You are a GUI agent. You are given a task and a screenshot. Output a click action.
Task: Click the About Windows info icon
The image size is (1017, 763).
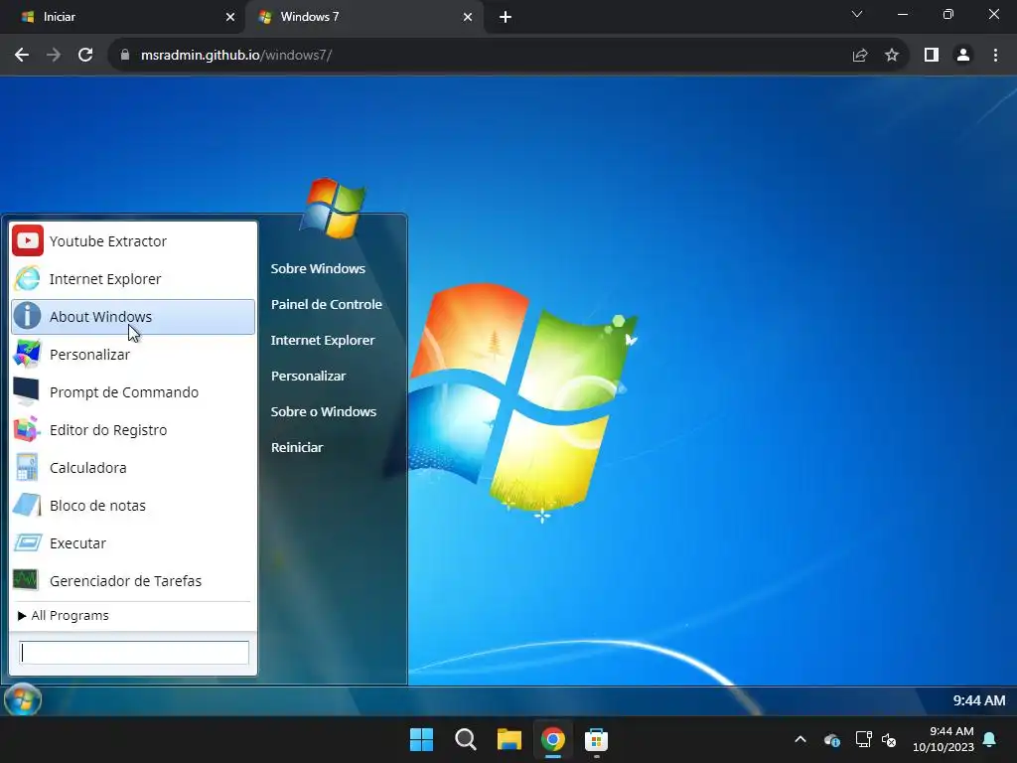(x=27, y=316)
